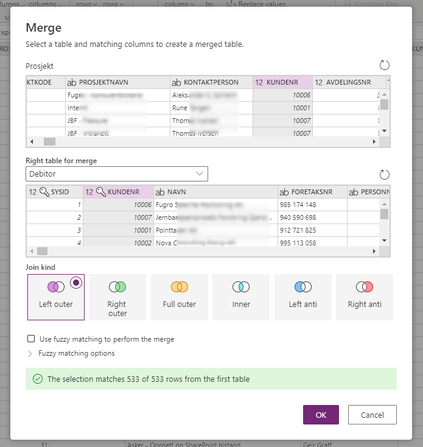Select the Right outer join kind

117,297
